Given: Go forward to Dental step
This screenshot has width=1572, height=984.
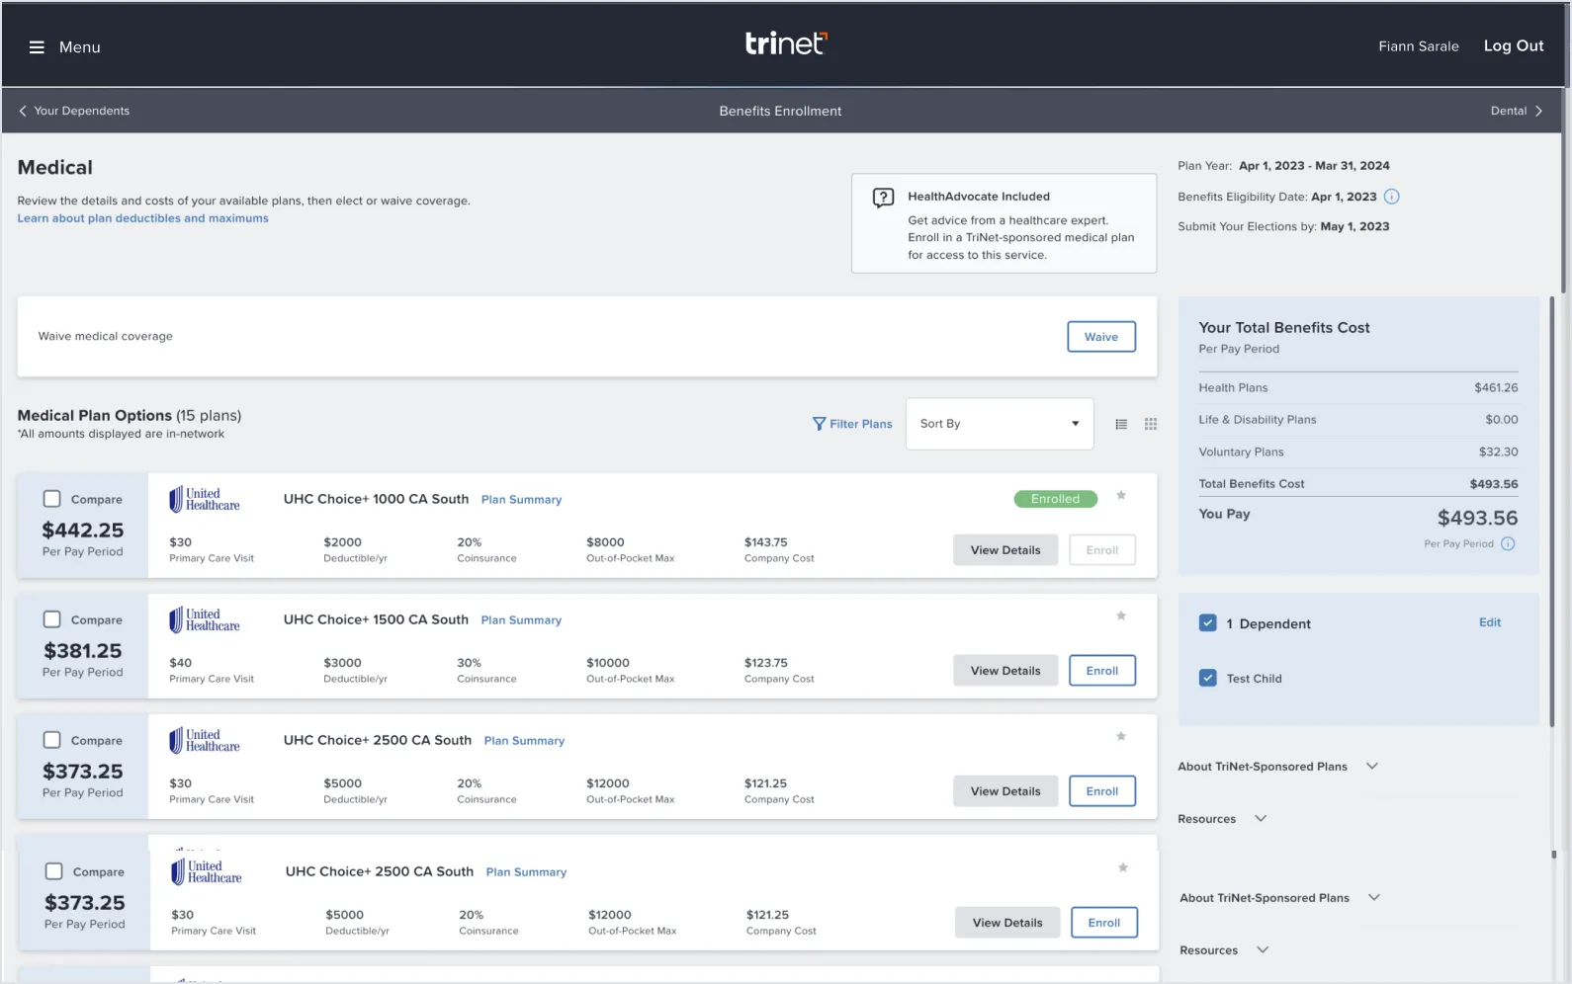Looking at the screenshot, I should (1509, 111).
